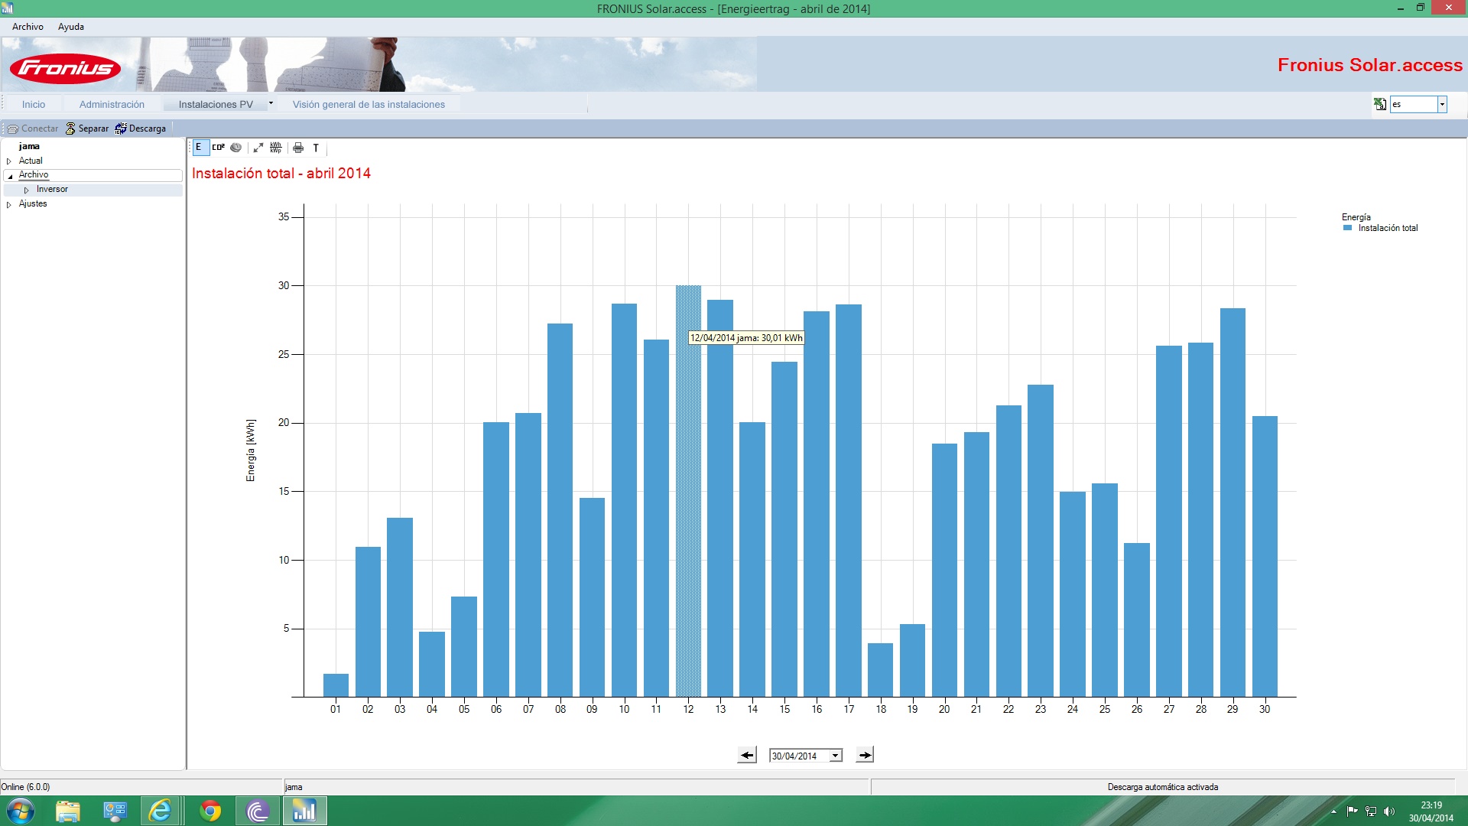Collapse the Archivo tree node
The width and height of the screenshot is (1468, 826).
click(10, 176)
